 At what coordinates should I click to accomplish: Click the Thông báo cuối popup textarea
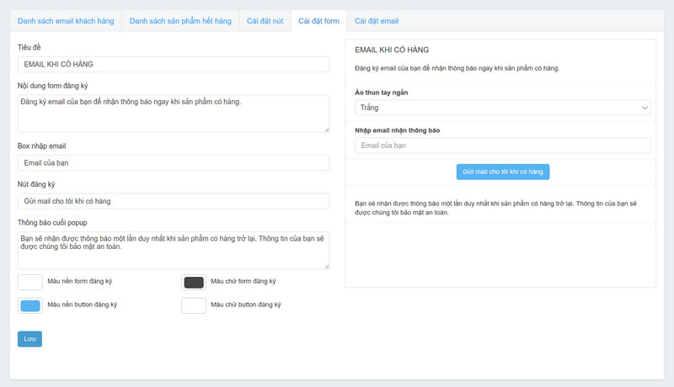click(173, 250)
